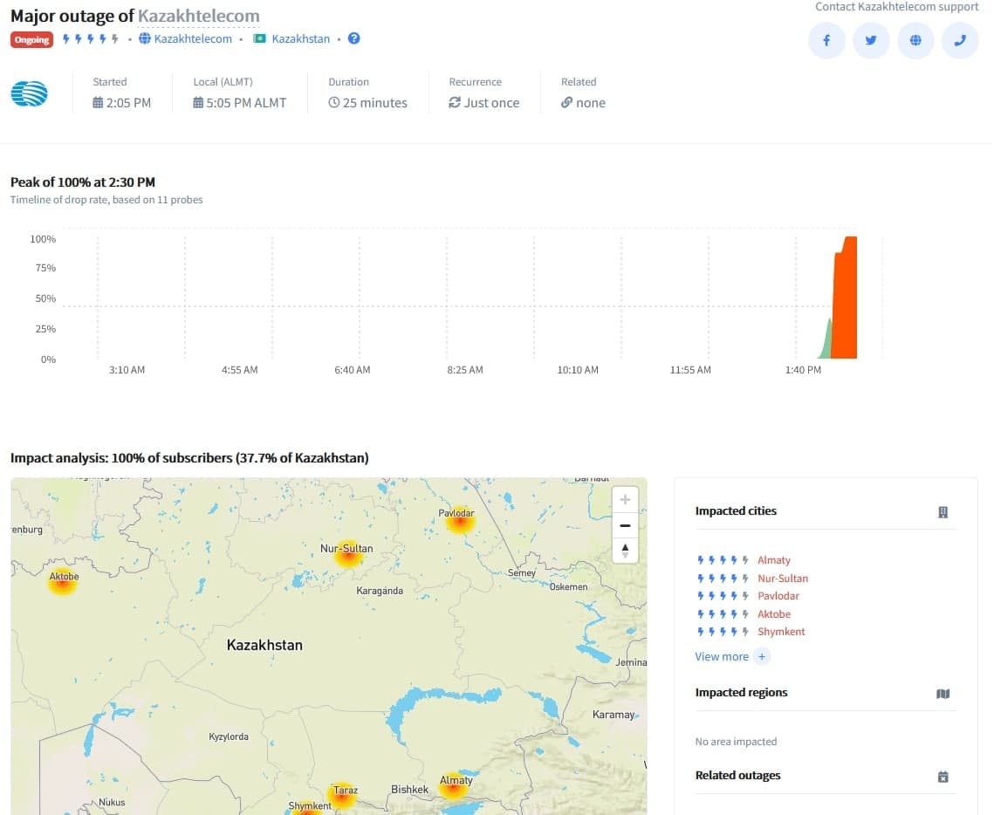Open Kazakhtelecom's website globe icon
Image resolution: width=1001 pixels, height=815 pixels.
click(915, 40)
